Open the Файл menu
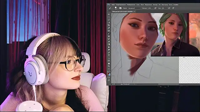Image resolution: width=200 pixels, height=112 pixels. (x=113, y=5)
